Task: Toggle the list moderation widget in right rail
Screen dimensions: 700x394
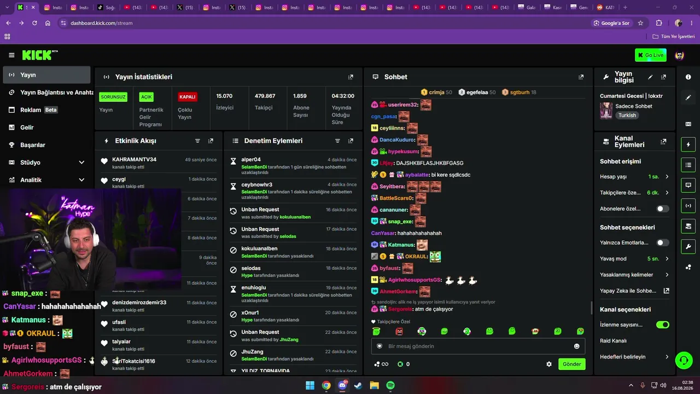Action: [688, 165]
